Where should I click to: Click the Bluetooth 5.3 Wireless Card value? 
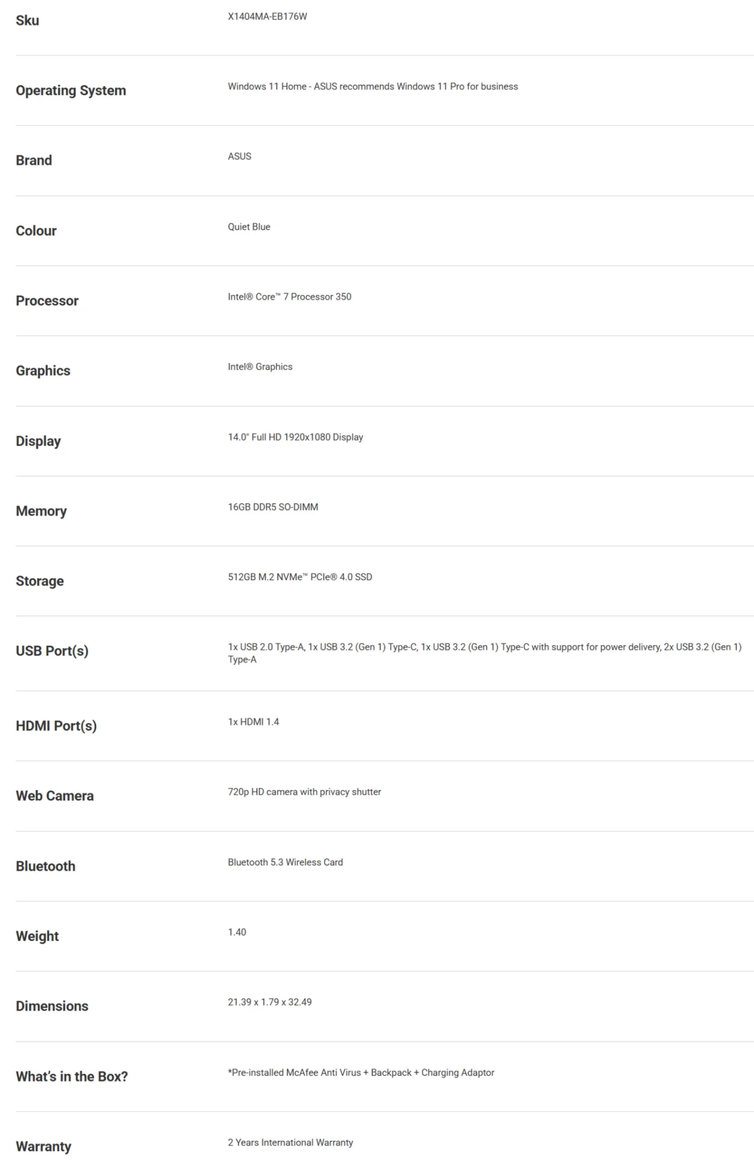285,862
